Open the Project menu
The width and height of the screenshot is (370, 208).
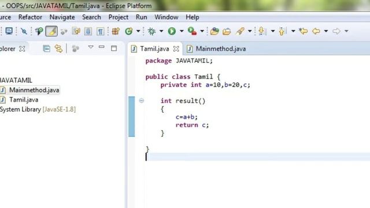[119, 17]
